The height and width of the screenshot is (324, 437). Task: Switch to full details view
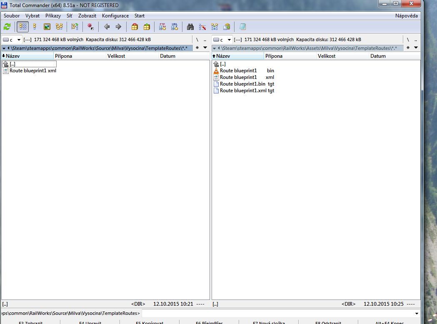[35, 27]
